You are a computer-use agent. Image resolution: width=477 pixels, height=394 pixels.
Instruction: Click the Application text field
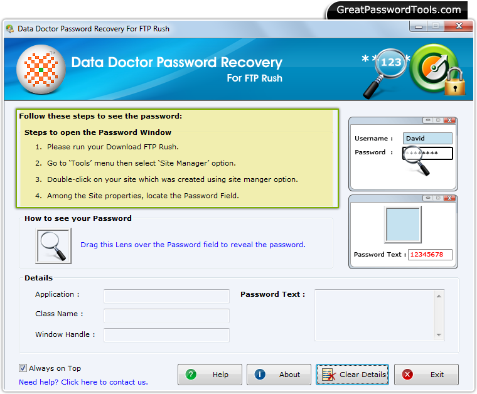pyautogui.click(x=166, y=296)
